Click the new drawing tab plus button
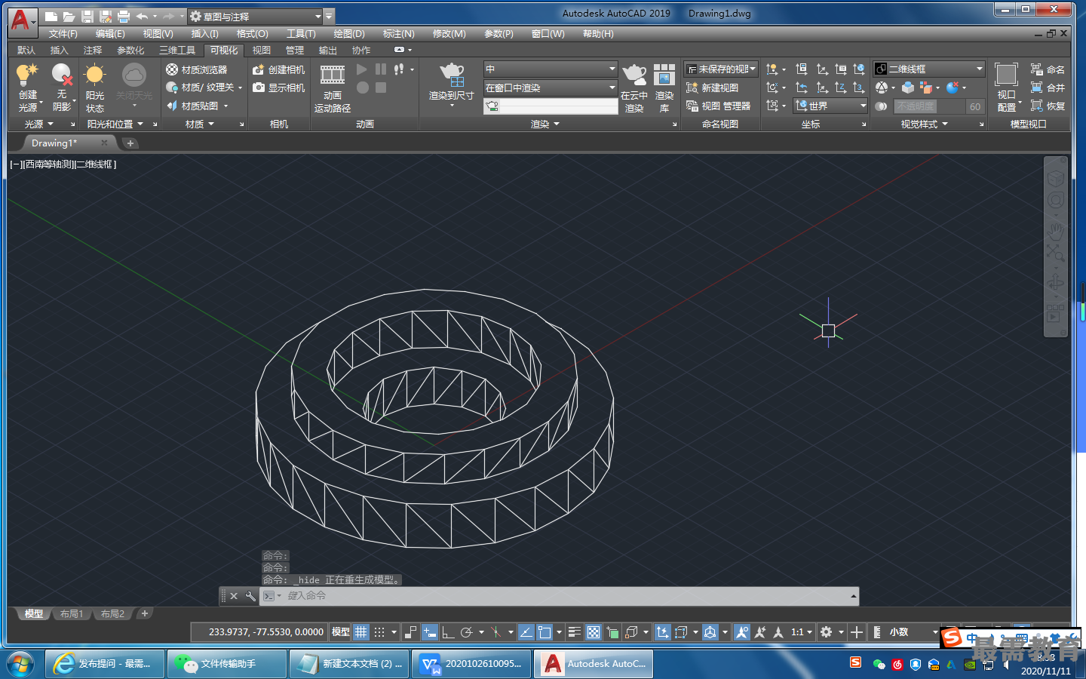 click(130, 143)
